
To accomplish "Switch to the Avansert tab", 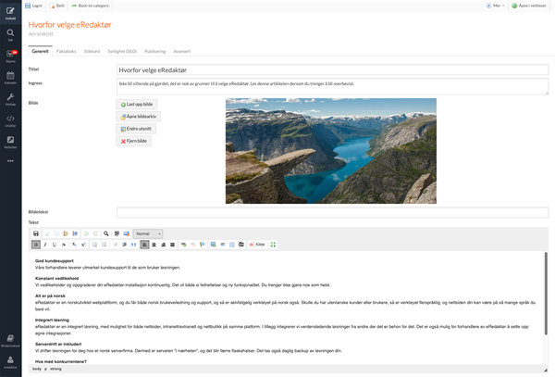I will [x=182, y=51].
